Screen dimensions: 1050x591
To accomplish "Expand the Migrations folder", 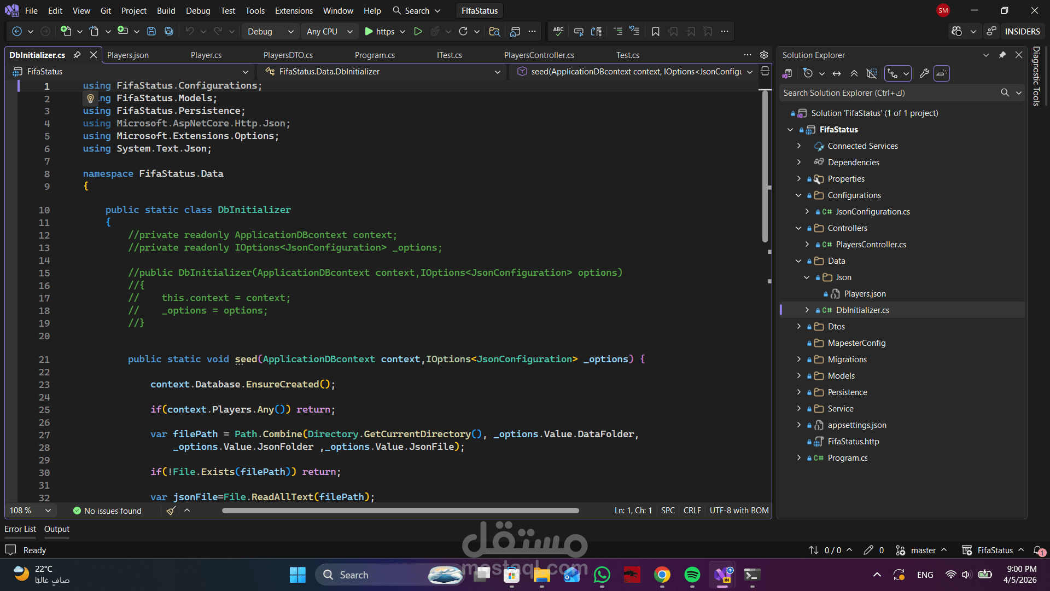I will click(799, 360).
